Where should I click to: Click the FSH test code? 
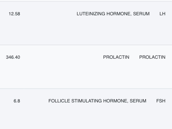pos(161,101)
